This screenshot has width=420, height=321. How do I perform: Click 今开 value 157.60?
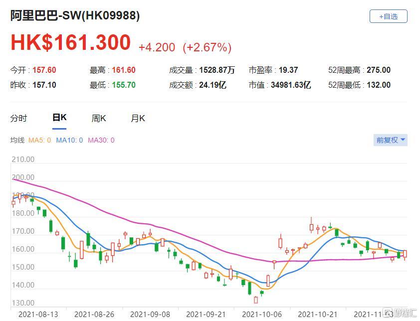point(44,70)
